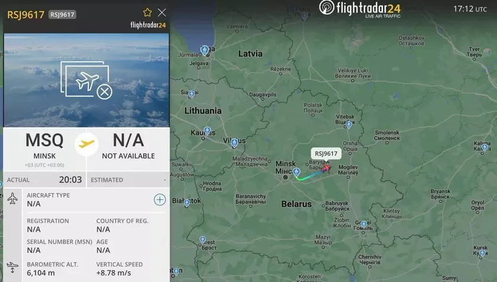Expand aircraft type details with the plus icon
497x282 pixels.
[160, 200]
